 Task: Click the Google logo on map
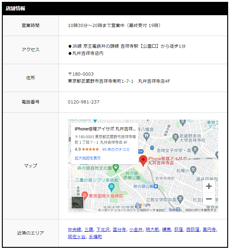tap(143, 205)
